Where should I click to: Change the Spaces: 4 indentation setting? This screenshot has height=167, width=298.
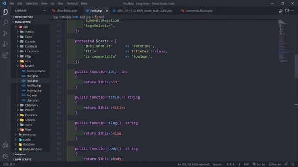218,164
